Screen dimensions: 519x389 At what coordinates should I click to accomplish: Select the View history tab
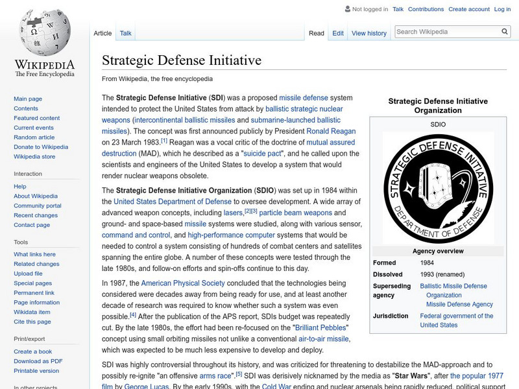coord(368,33)
